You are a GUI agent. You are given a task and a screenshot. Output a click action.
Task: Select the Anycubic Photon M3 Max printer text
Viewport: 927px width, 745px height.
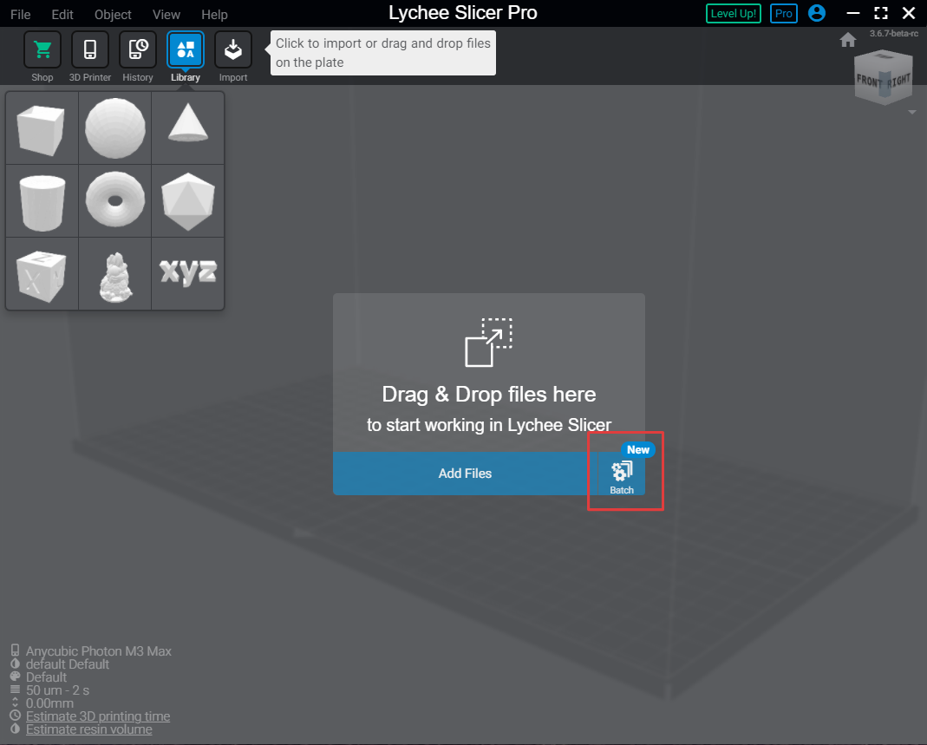pos(99,651)
